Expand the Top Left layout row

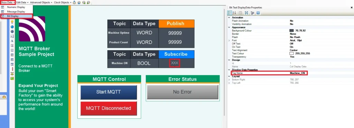(230, 83)
